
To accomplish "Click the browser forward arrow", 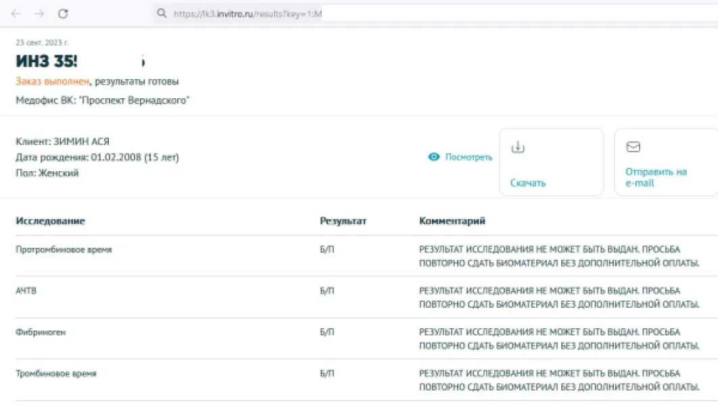I will [39, 14].
